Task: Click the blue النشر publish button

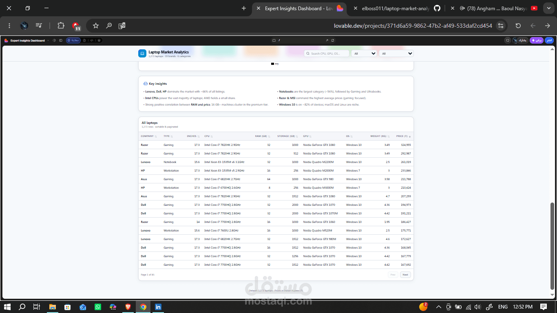Action: 550,40
